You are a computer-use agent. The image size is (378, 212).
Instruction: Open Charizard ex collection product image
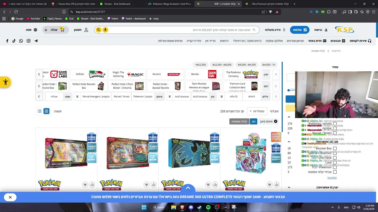[128, 153]
